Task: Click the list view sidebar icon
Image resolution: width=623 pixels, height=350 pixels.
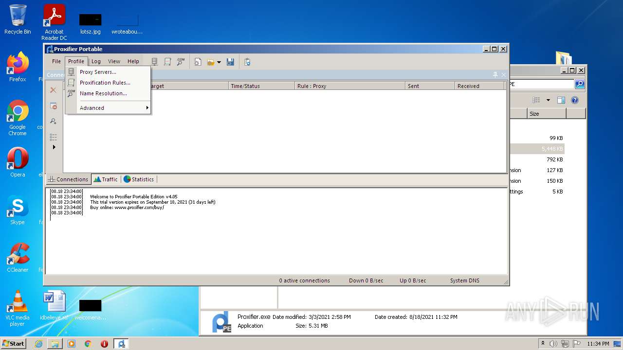Action: point(54,137)
